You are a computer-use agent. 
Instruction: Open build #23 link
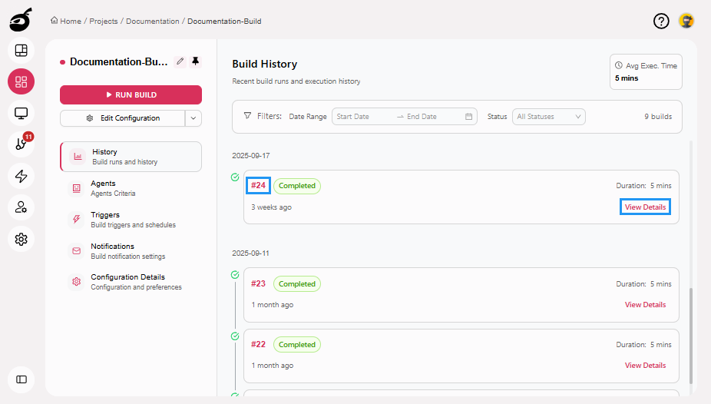point(259,283)
